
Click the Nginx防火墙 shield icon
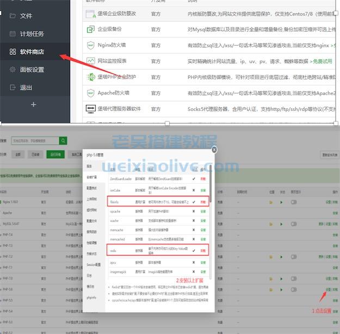tap(90, 45)
